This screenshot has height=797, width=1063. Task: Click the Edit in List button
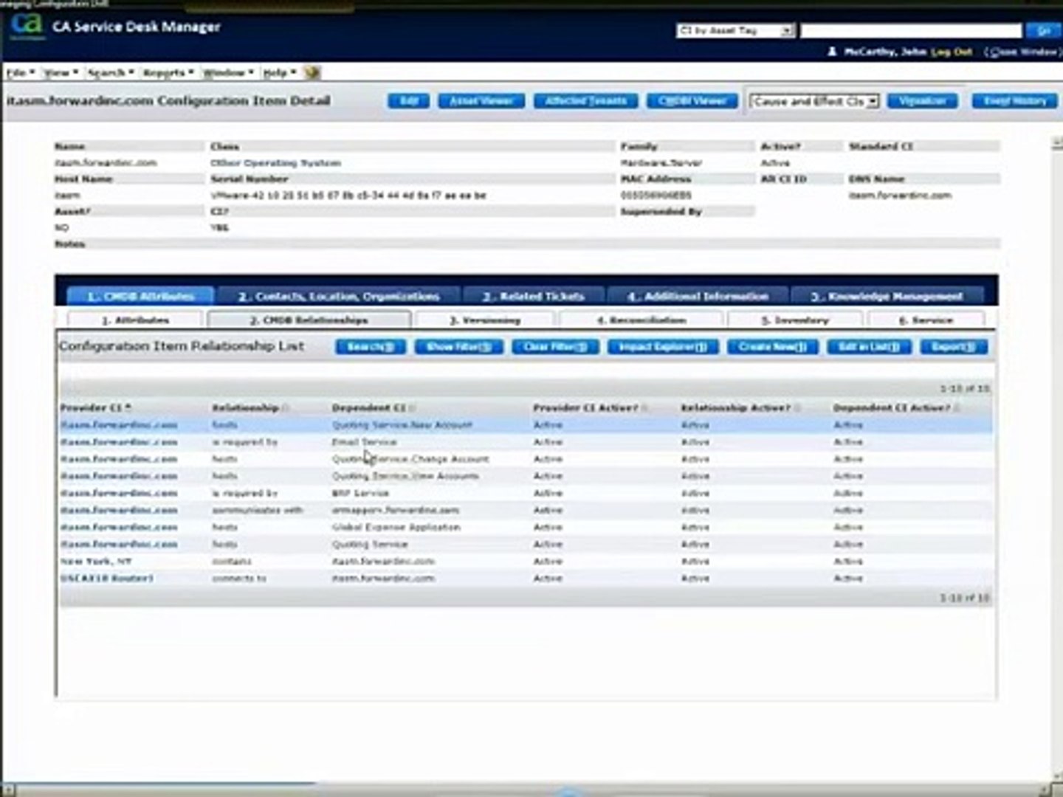[x=869, y=347]
